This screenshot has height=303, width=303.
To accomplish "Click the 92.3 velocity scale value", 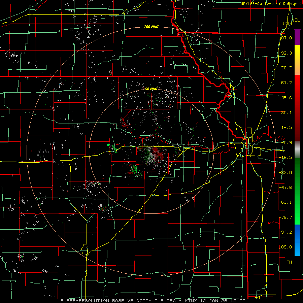I will coord(287,53).
